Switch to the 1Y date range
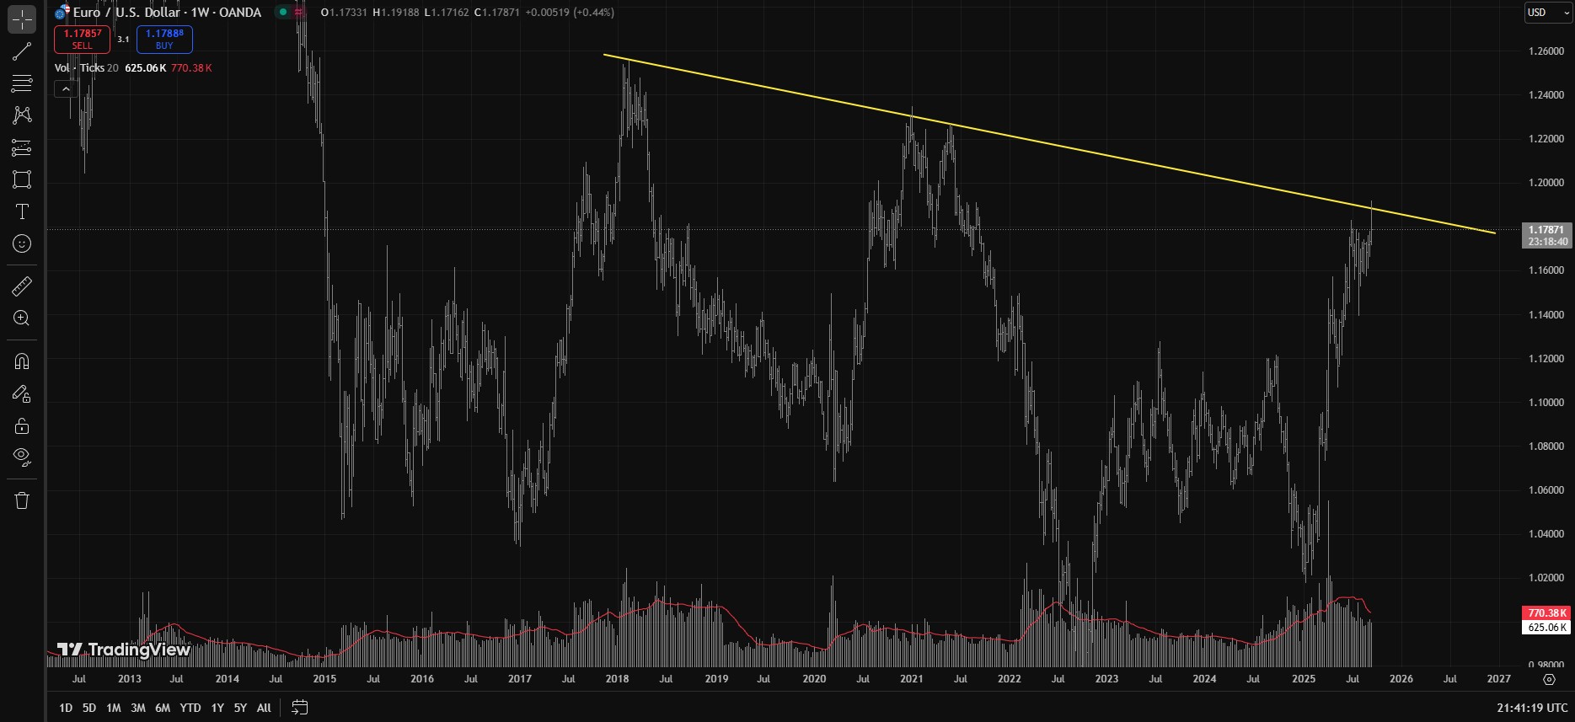This screenshot has height=722, width=1575. (217, 708)
